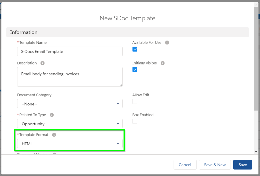Uncheck the Initially Visible option
The image size is (260, 176).
[x=135, y=69]
